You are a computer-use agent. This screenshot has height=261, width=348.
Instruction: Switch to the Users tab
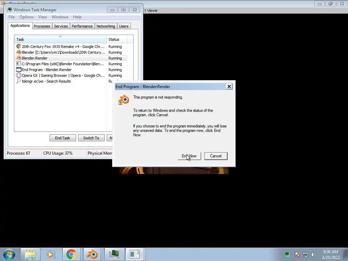[124, 26]
